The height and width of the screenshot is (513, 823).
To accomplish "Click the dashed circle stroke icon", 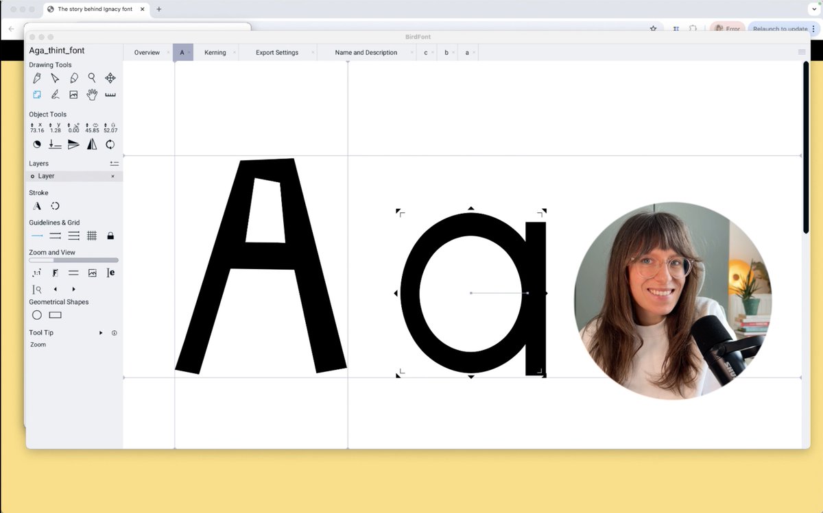I will click(x=55, y=205).
